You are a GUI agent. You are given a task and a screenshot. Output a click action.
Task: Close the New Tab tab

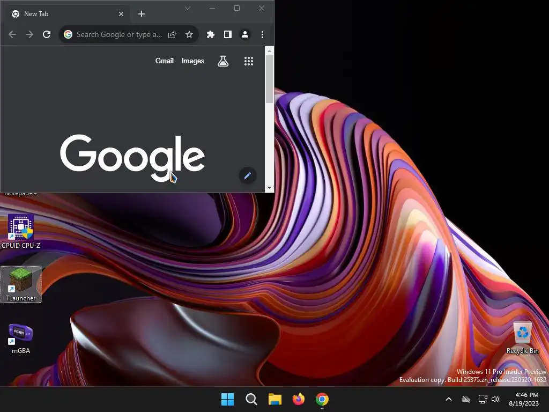point(121,14)
